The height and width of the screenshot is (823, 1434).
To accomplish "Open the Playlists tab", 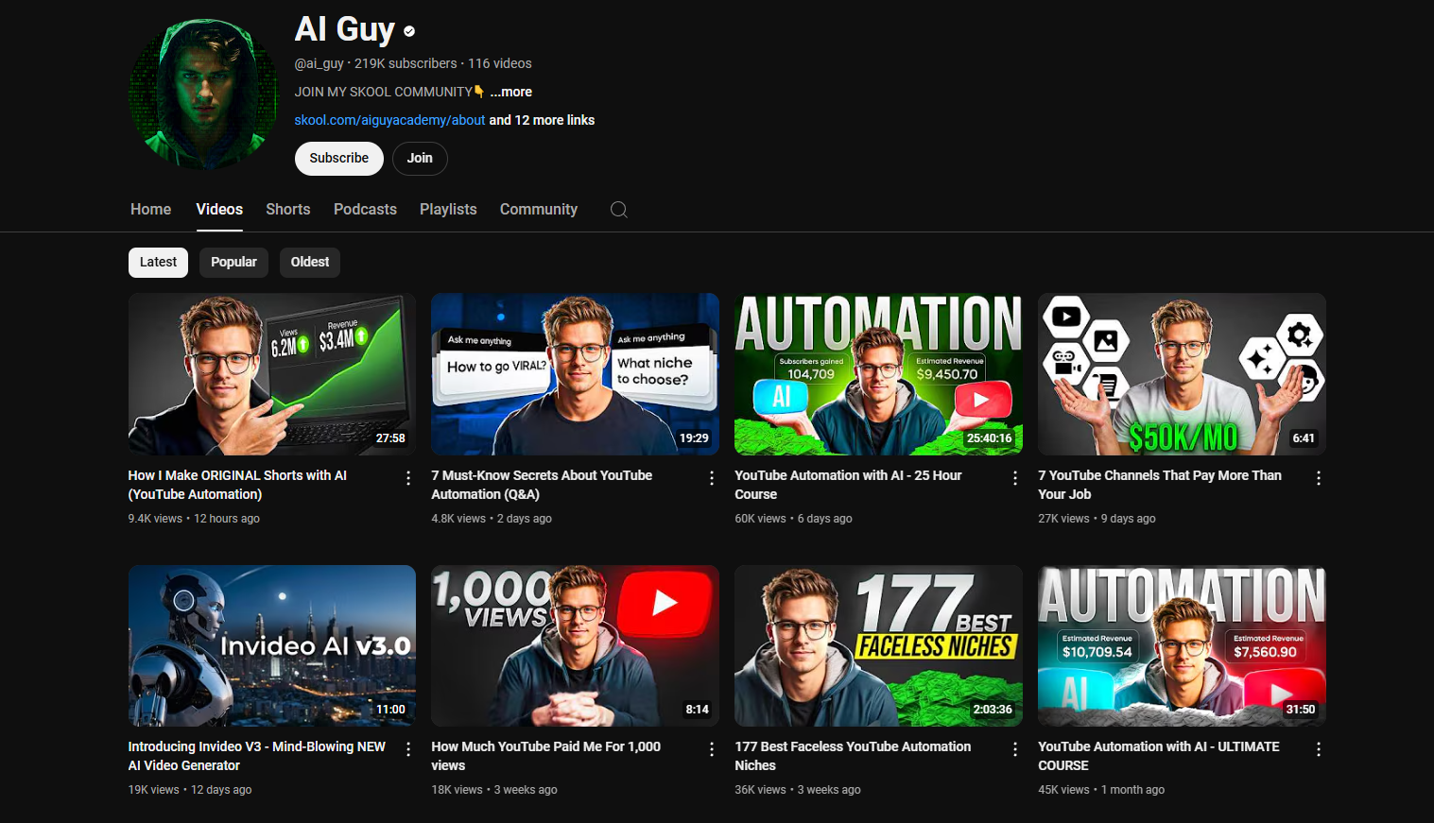I will (448, 210).
